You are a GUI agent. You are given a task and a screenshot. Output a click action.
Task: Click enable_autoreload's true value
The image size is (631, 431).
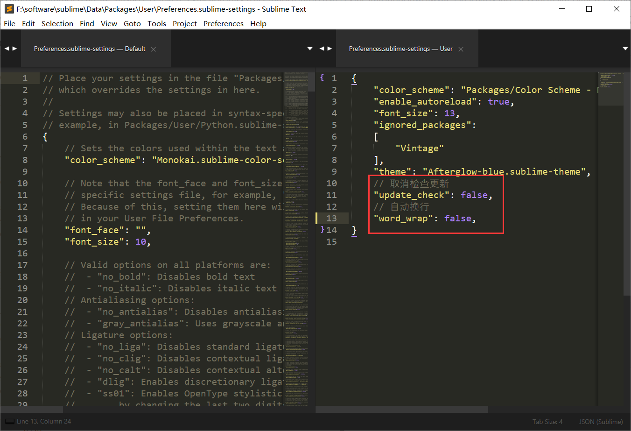(x=498, y=101)
